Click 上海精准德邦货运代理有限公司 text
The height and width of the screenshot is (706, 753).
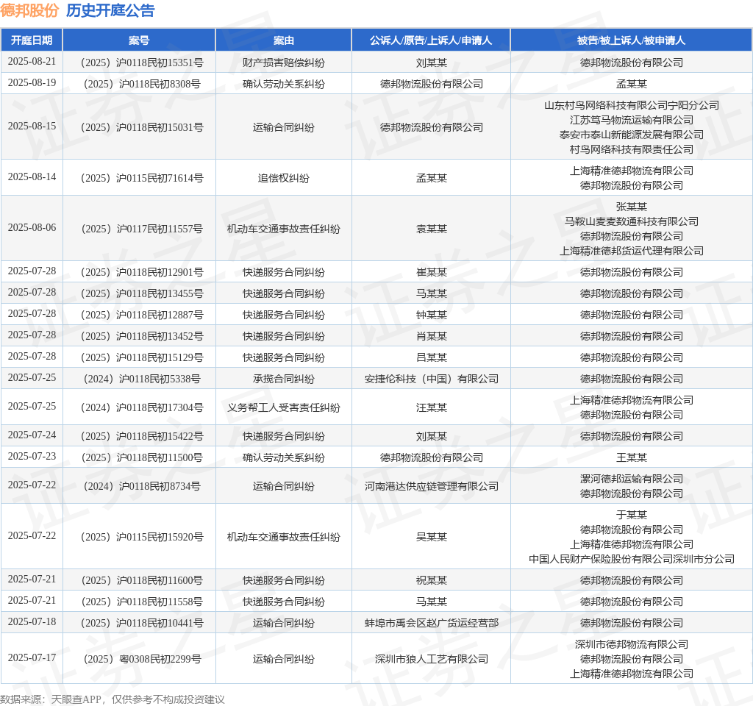tap(631, 251)
